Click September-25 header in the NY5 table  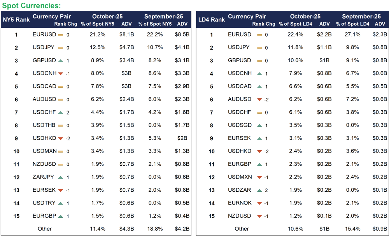[x=163, y=16]
